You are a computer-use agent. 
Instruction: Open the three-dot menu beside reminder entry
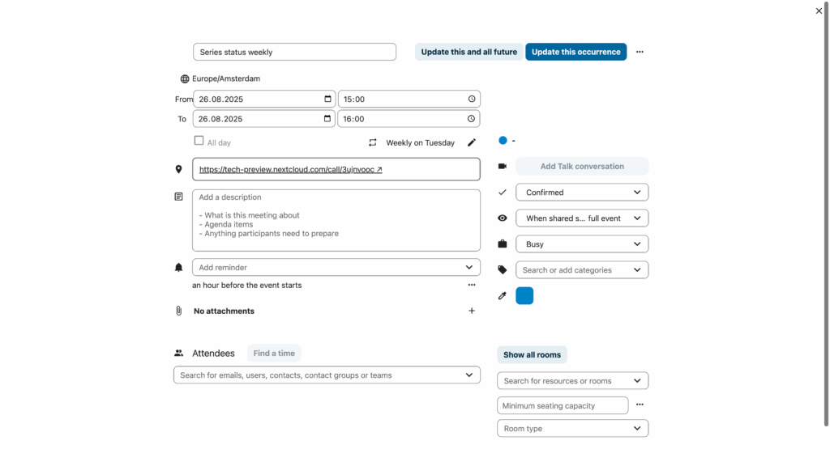click(472, 285)
